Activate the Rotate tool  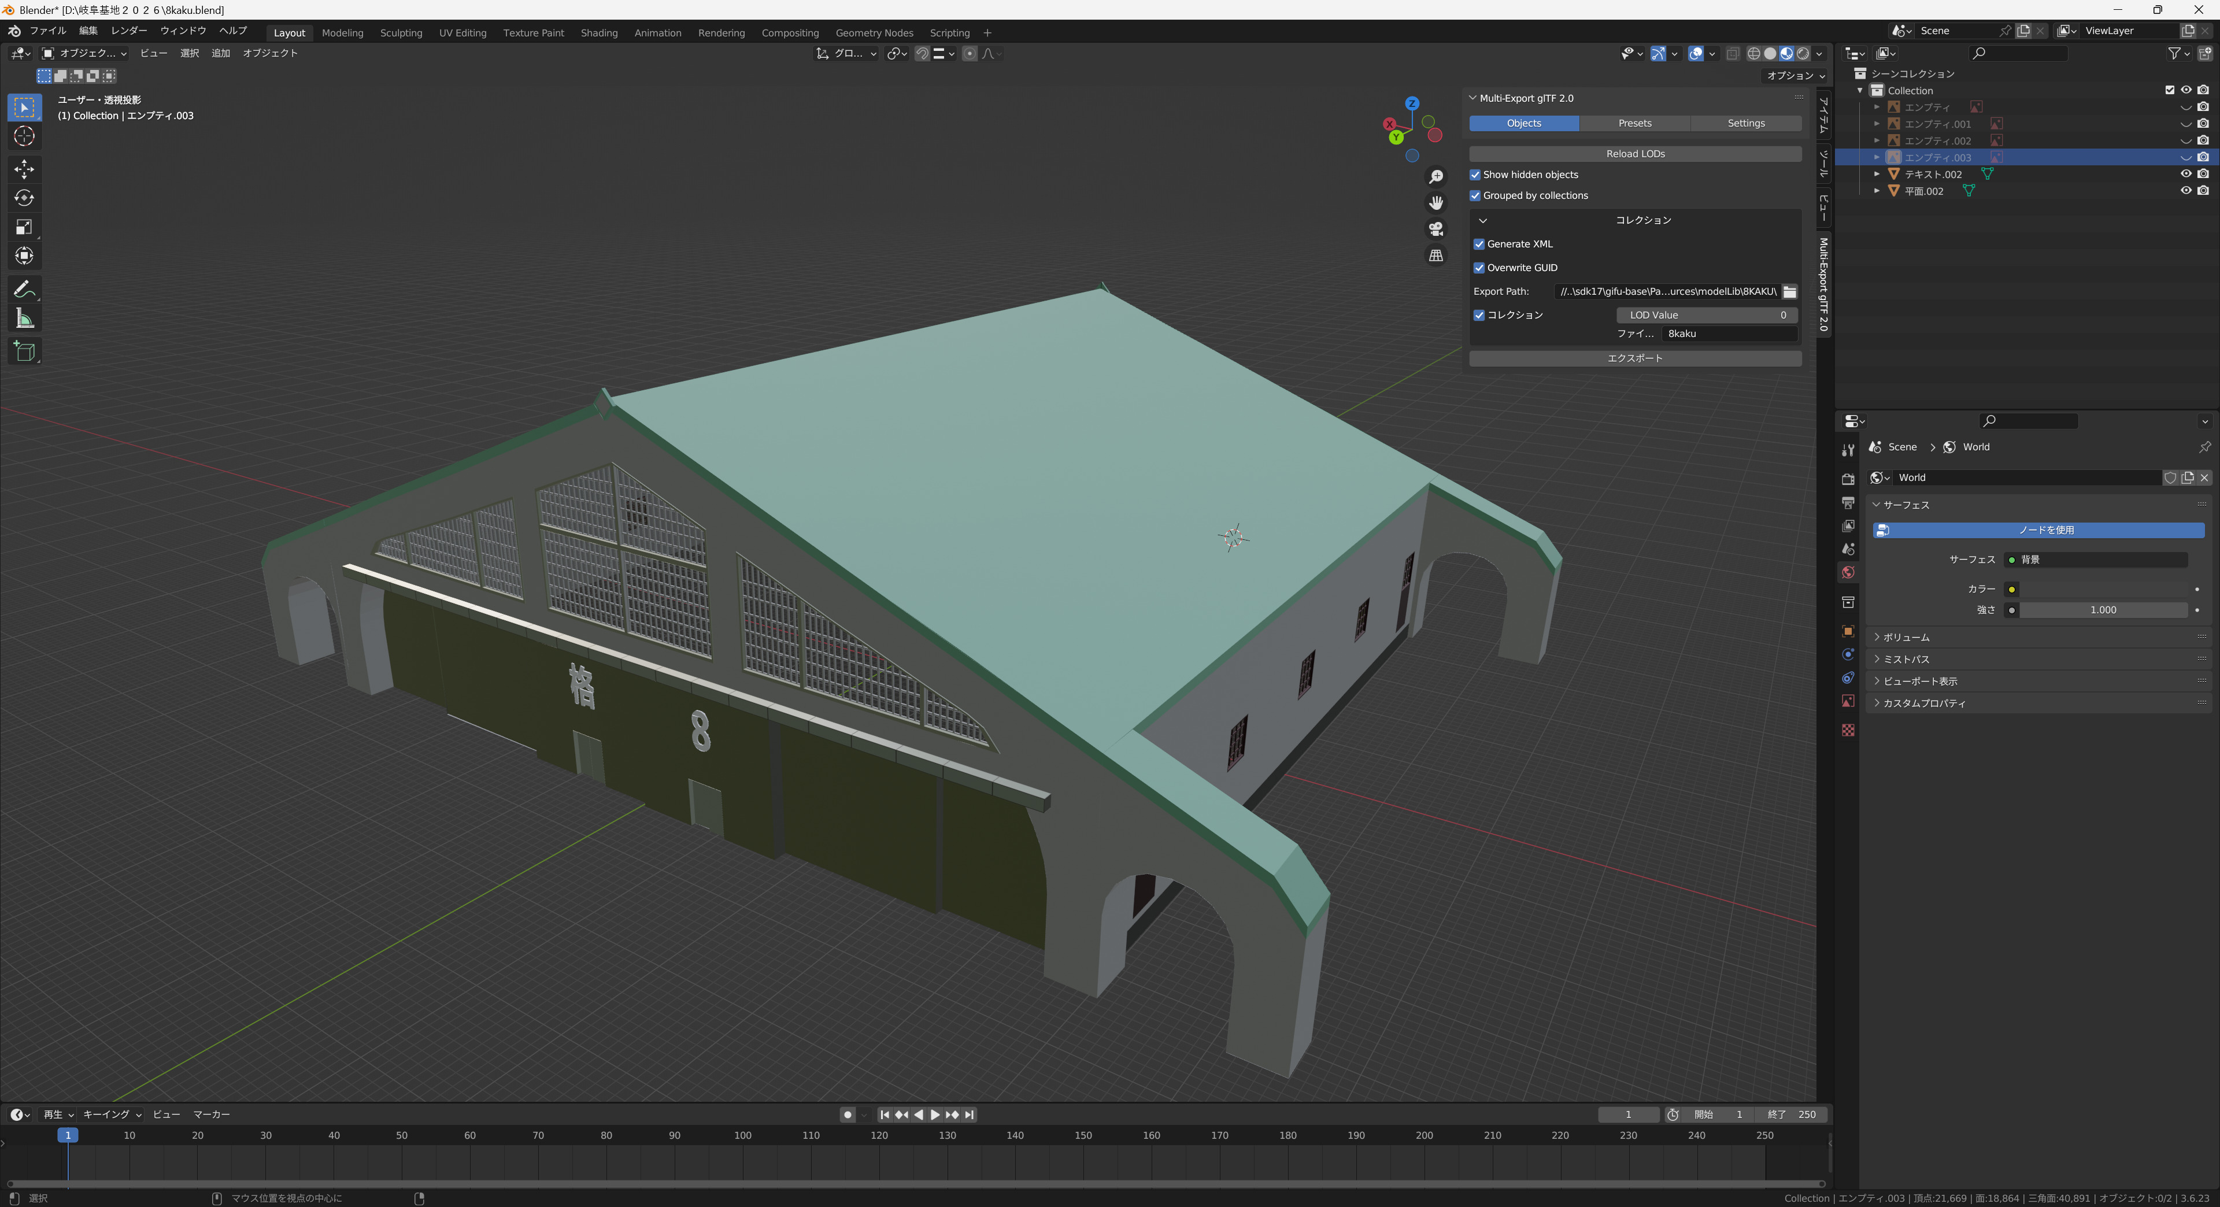pos(24,197)
